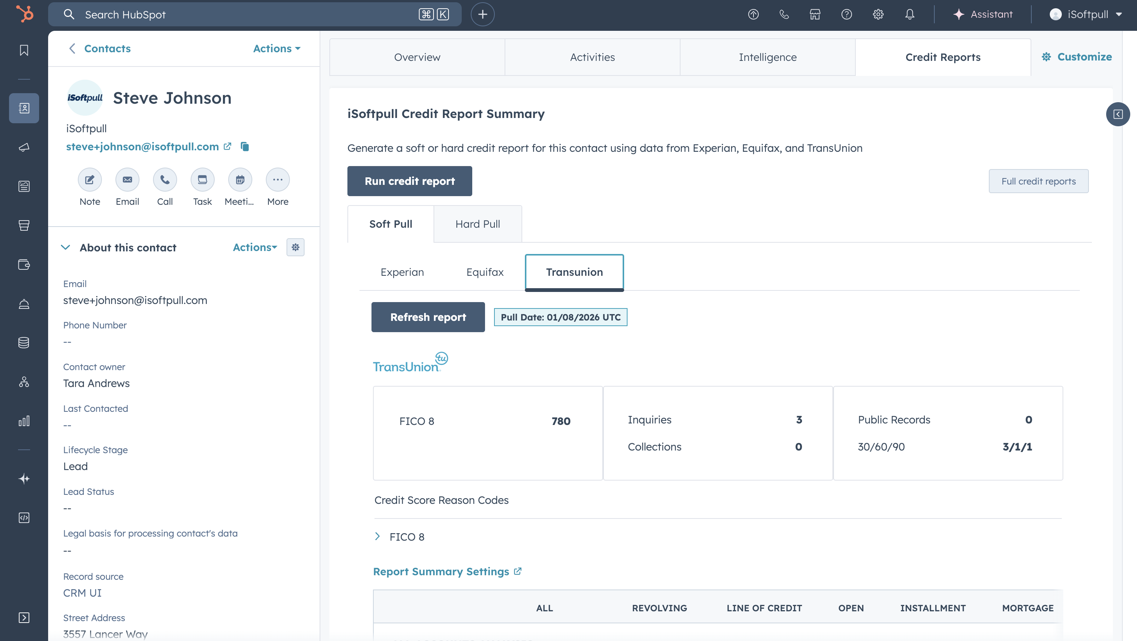Select the Equifax bureau tab

coord(485,272)
